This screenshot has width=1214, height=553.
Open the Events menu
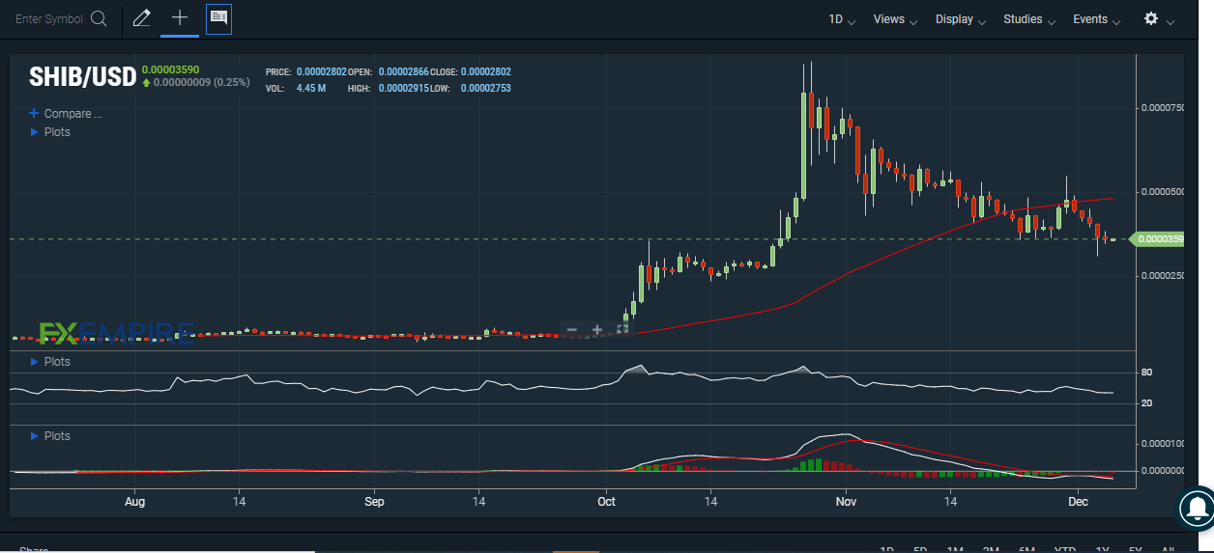click(1096, 19)
